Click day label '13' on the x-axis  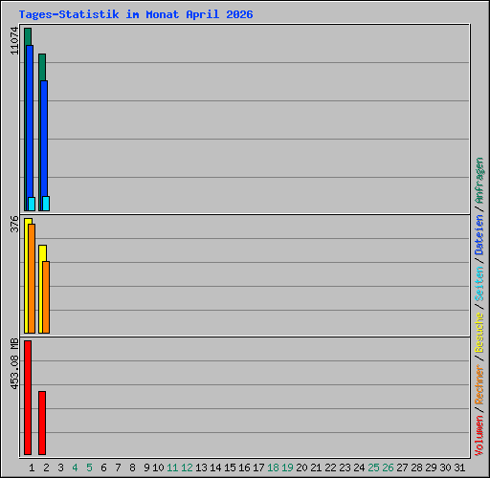pos(201,467)
